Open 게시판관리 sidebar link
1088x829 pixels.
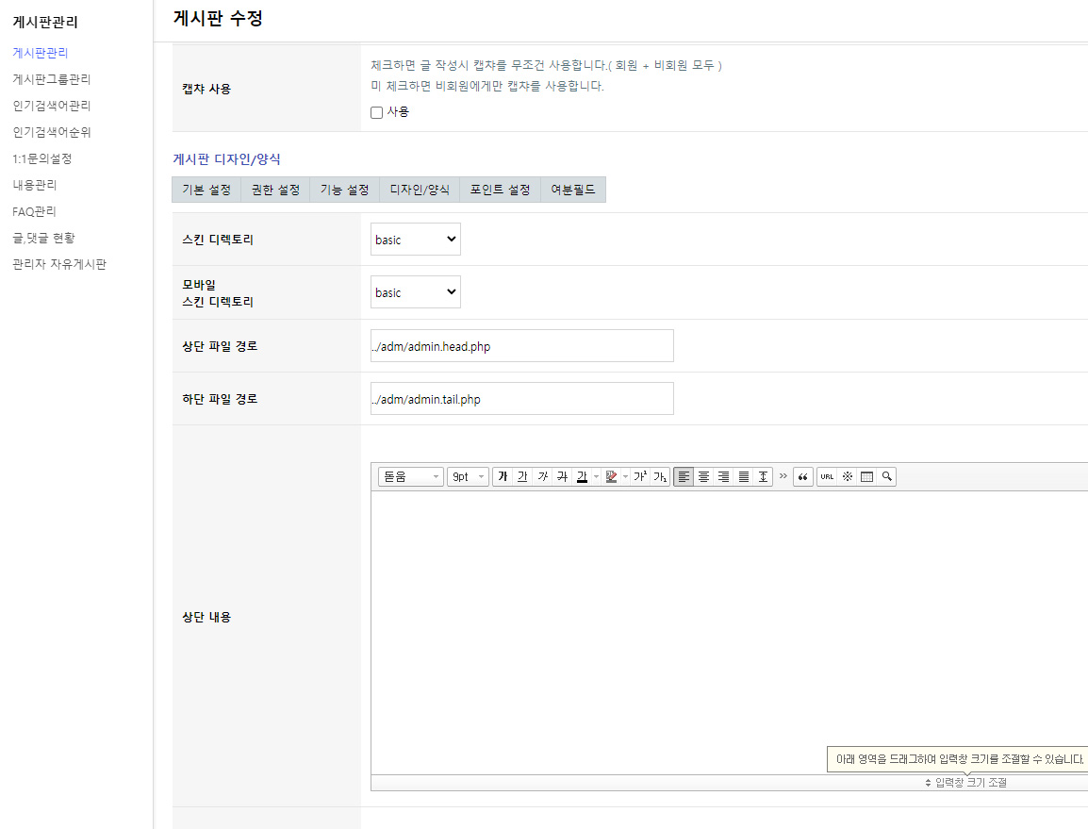41,53
